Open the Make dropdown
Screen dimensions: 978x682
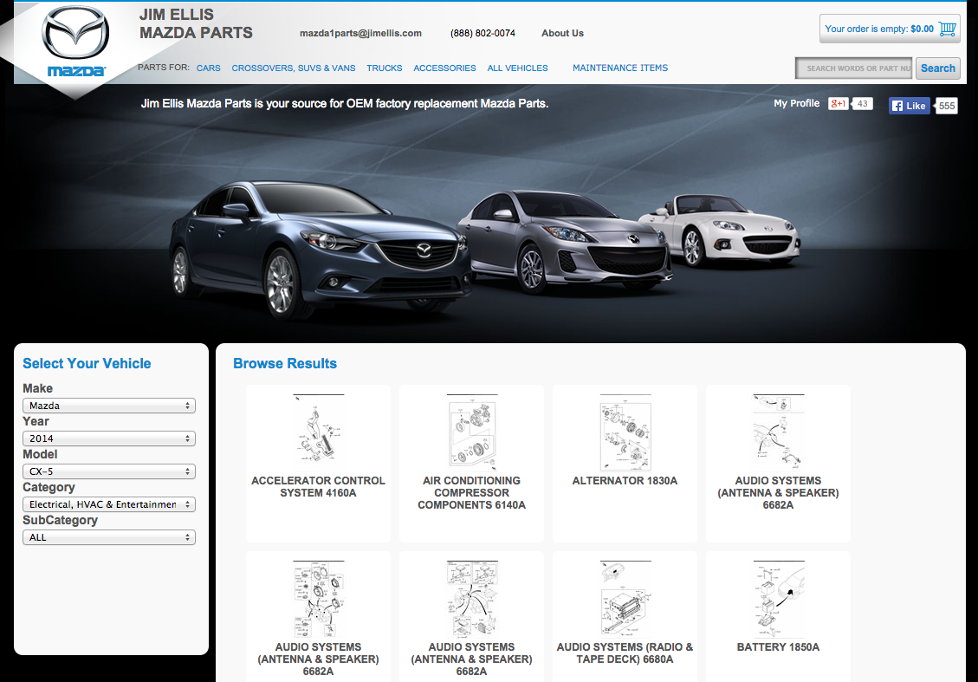(x=108, y=405)
